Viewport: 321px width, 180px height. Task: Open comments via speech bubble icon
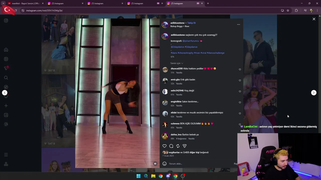[x=171, y=146]
